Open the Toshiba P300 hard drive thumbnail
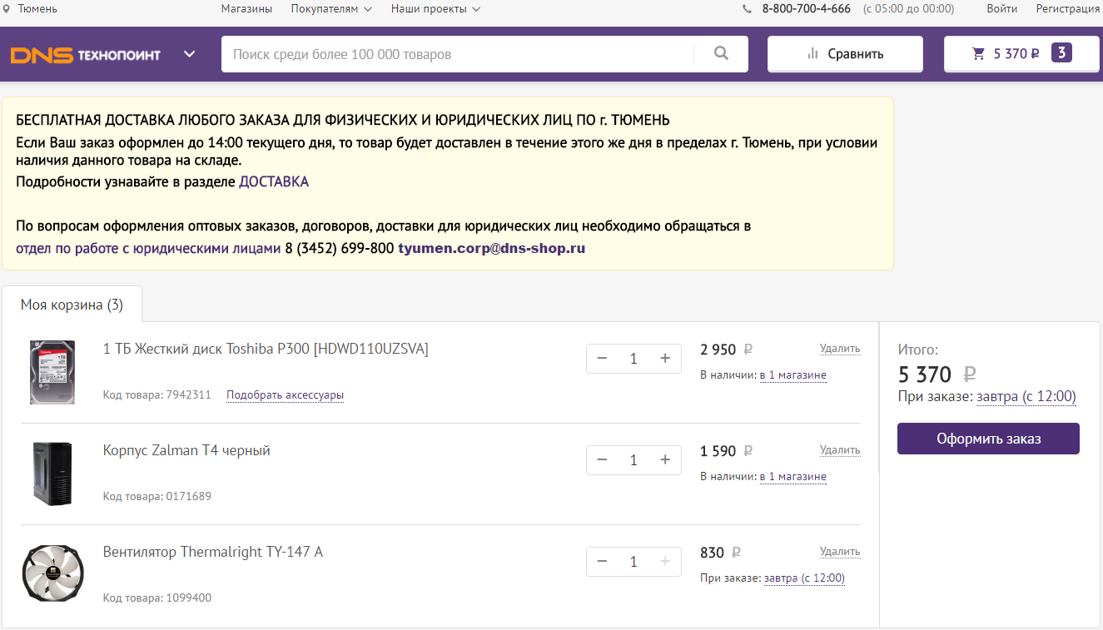This screenshot has width=1103, height=630. coord(52,372)
